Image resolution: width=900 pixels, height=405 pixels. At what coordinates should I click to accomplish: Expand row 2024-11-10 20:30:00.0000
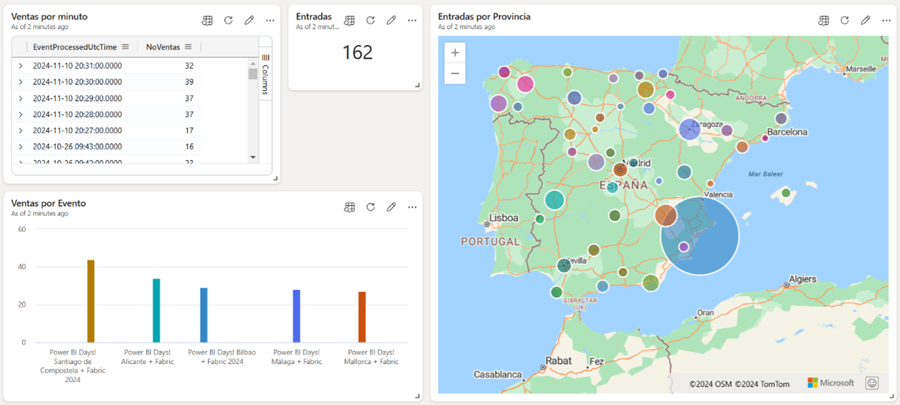pos(21,82)
